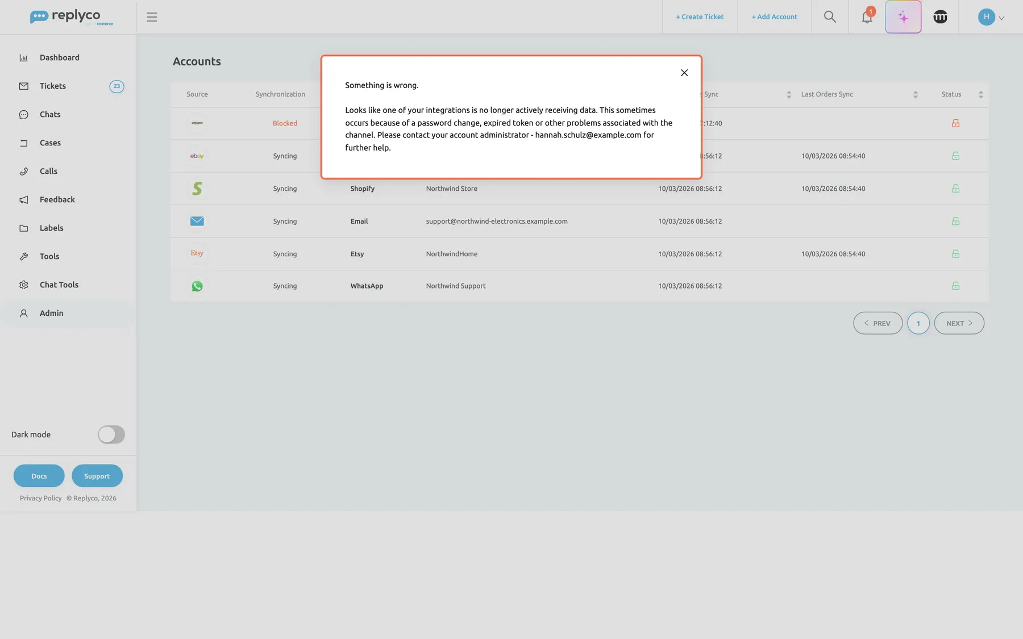Click WhatsApp channel name cell

pyautogui.click(x=367, y=286)
